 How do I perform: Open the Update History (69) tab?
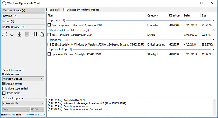click(x=23, y=27)
